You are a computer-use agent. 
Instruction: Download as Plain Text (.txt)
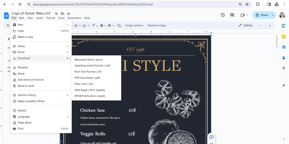[96, 84]
